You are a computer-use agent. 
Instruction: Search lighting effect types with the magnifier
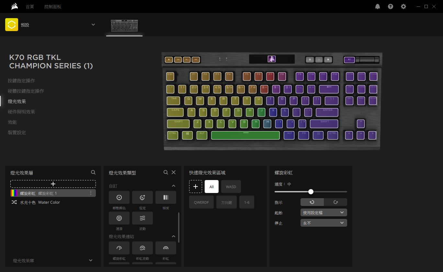coord(166,172)
